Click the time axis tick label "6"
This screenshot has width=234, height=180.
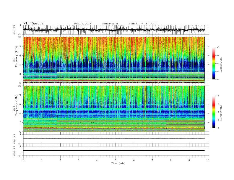134,160
